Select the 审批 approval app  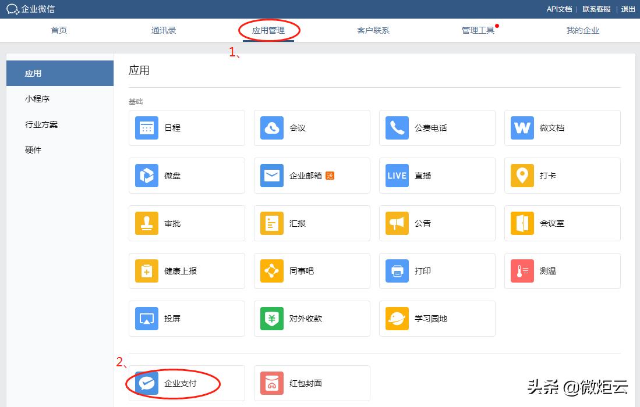pos(186,223)
